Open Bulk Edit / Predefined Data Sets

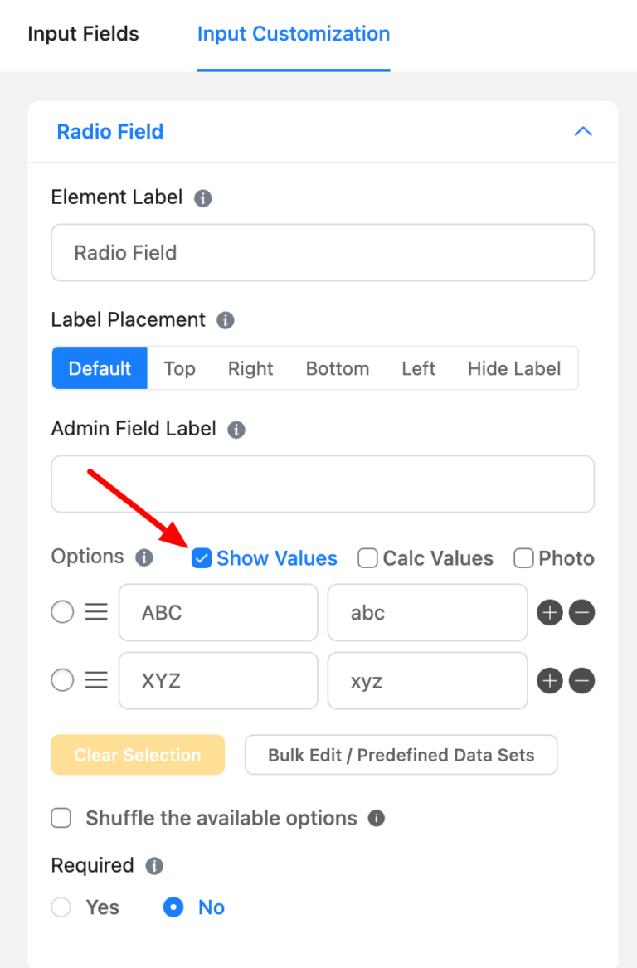(401, 755)
